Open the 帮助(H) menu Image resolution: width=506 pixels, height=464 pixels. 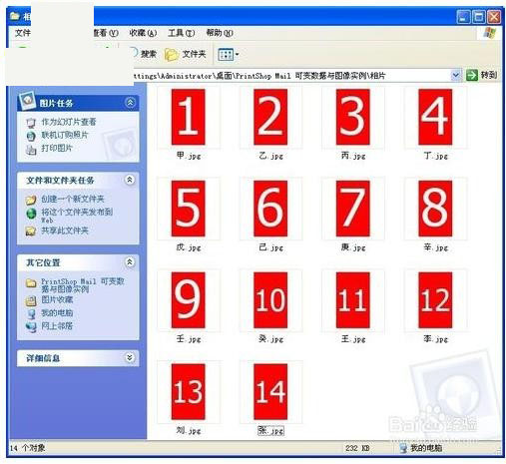pyautogui.click(x=220, y=33)
